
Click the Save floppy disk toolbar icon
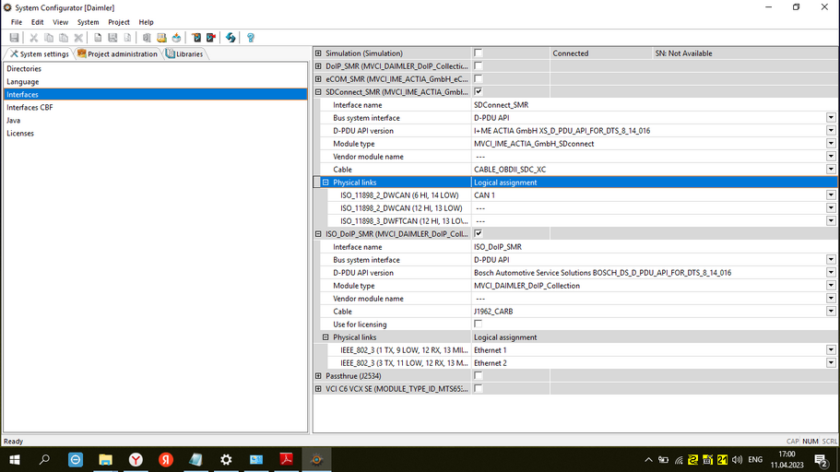14,38
